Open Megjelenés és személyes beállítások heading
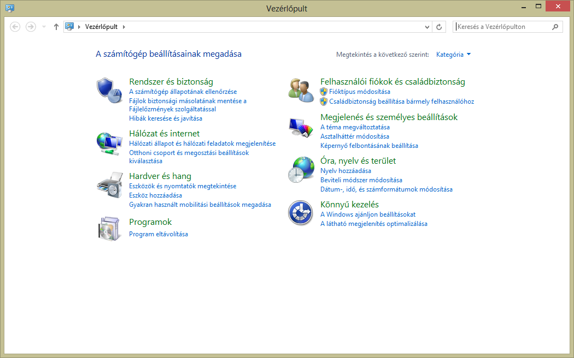 [x=389, y=117]
